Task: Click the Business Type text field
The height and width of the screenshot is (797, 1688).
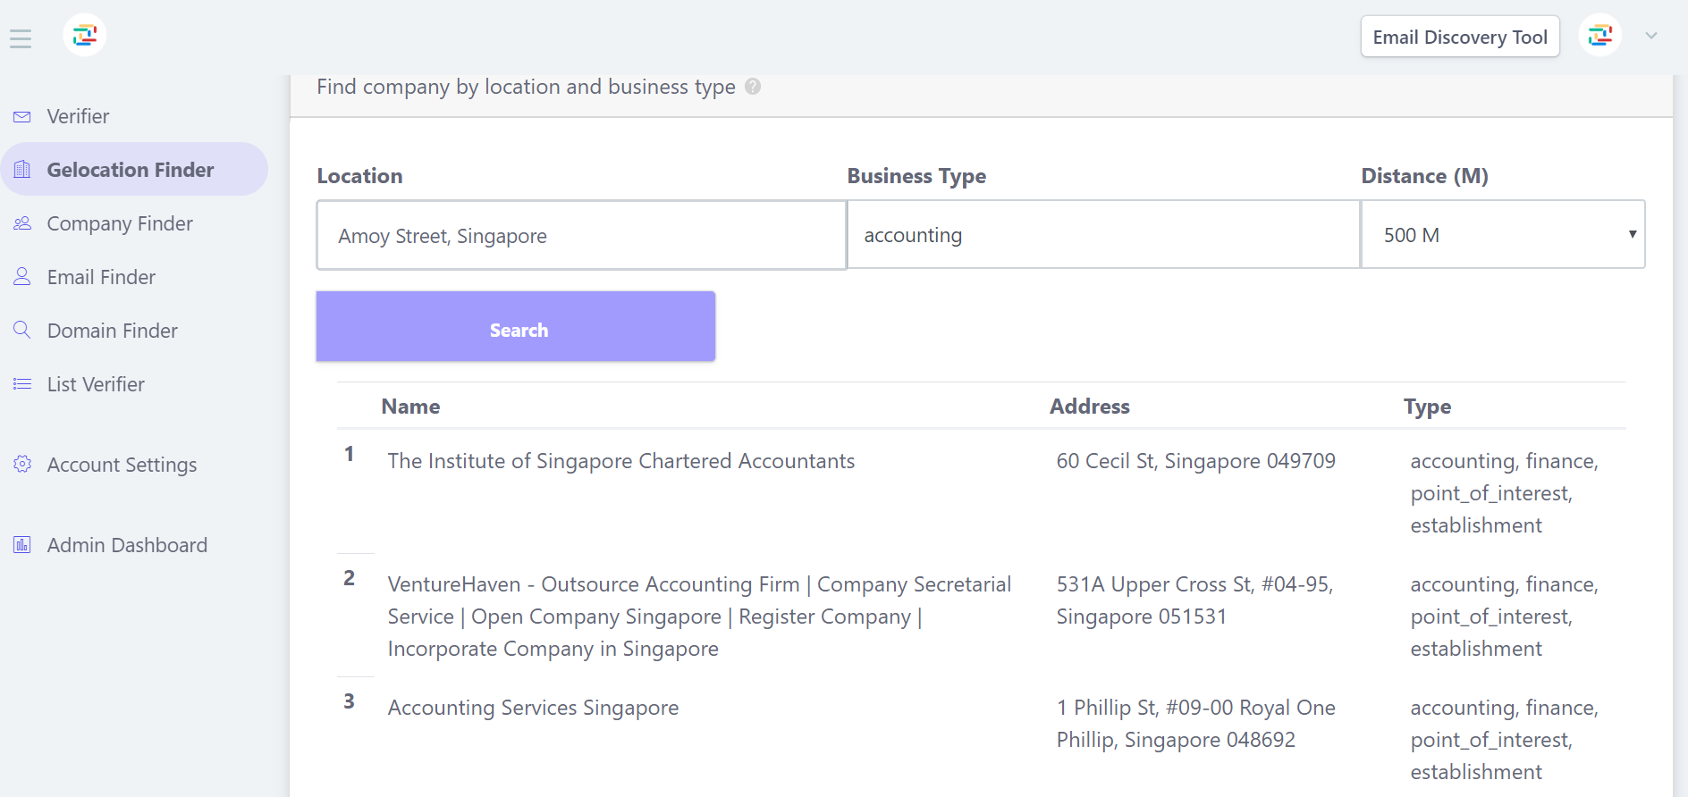Action: pyautogui.click(x=1102, y=235)
